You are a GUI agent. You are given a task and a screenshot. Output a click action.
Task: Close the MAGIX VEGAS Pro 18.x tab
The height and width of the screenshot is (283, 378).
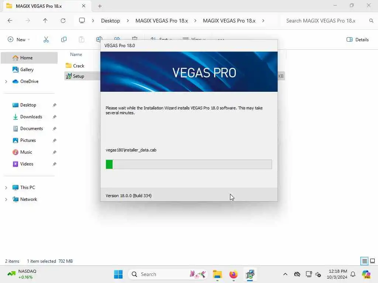(84, 6)
